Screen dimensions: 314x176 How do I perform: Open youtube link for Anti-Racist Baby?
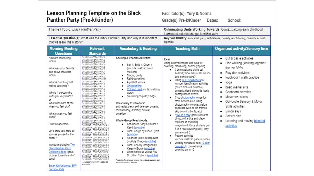(x=139, y=128)
